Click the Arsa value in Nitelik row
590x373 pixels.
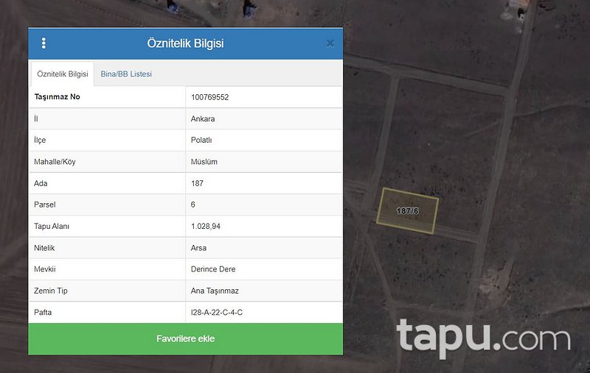(198, 248)
